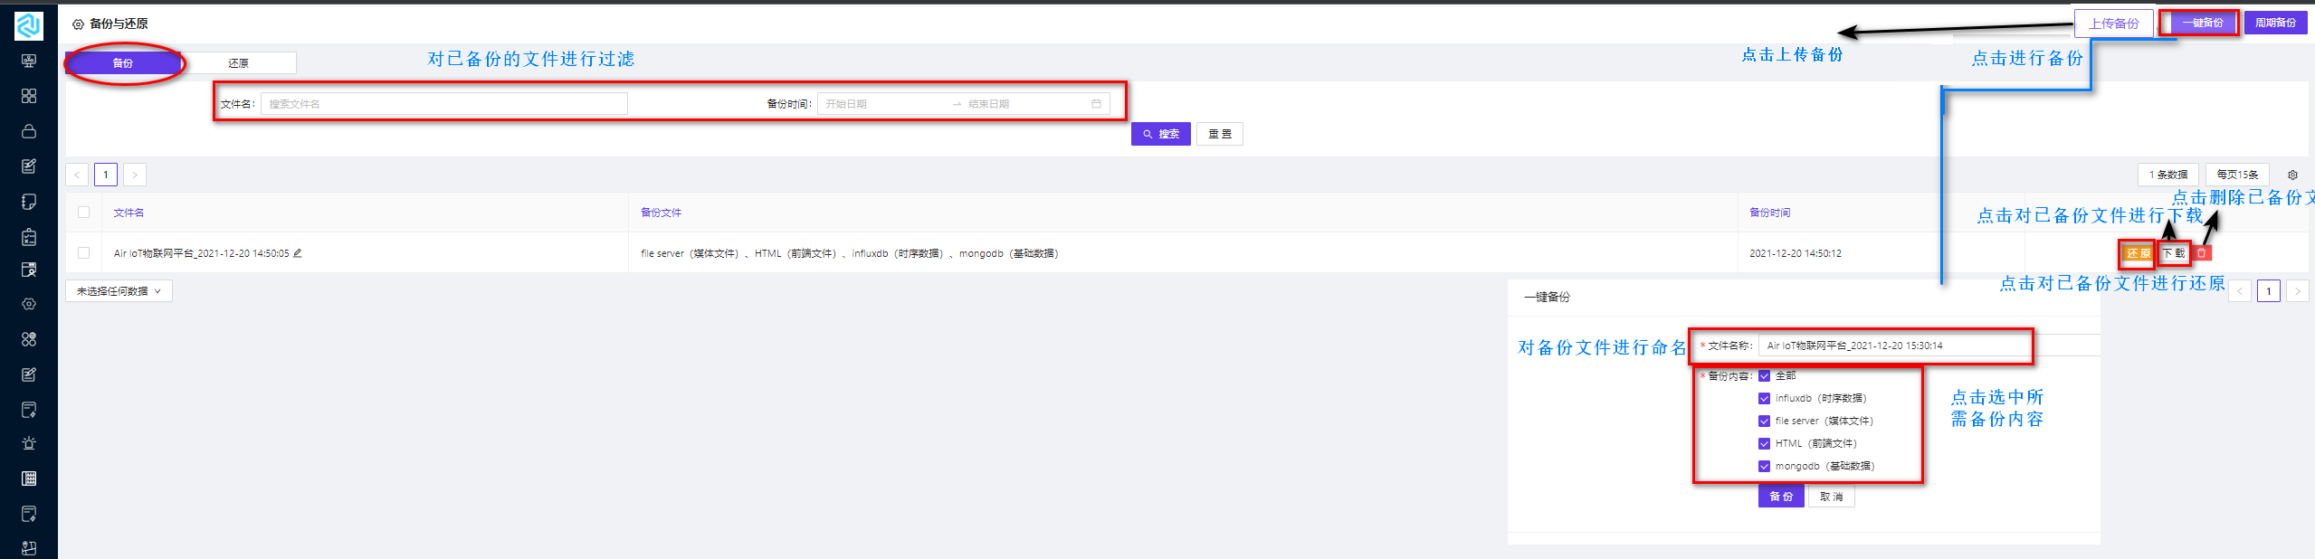Open the clipboard checklist icon in the sidebar
The image size is (2315, 559).
point(29,237)
